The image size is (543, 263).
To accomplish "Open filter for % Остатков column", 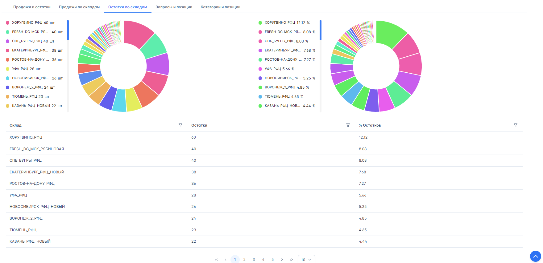I will (x=515, y=125).
